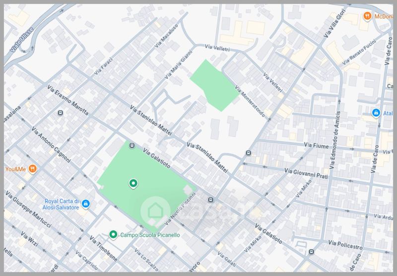Click the blue shopping bag icon near Atal

(376, 113)
